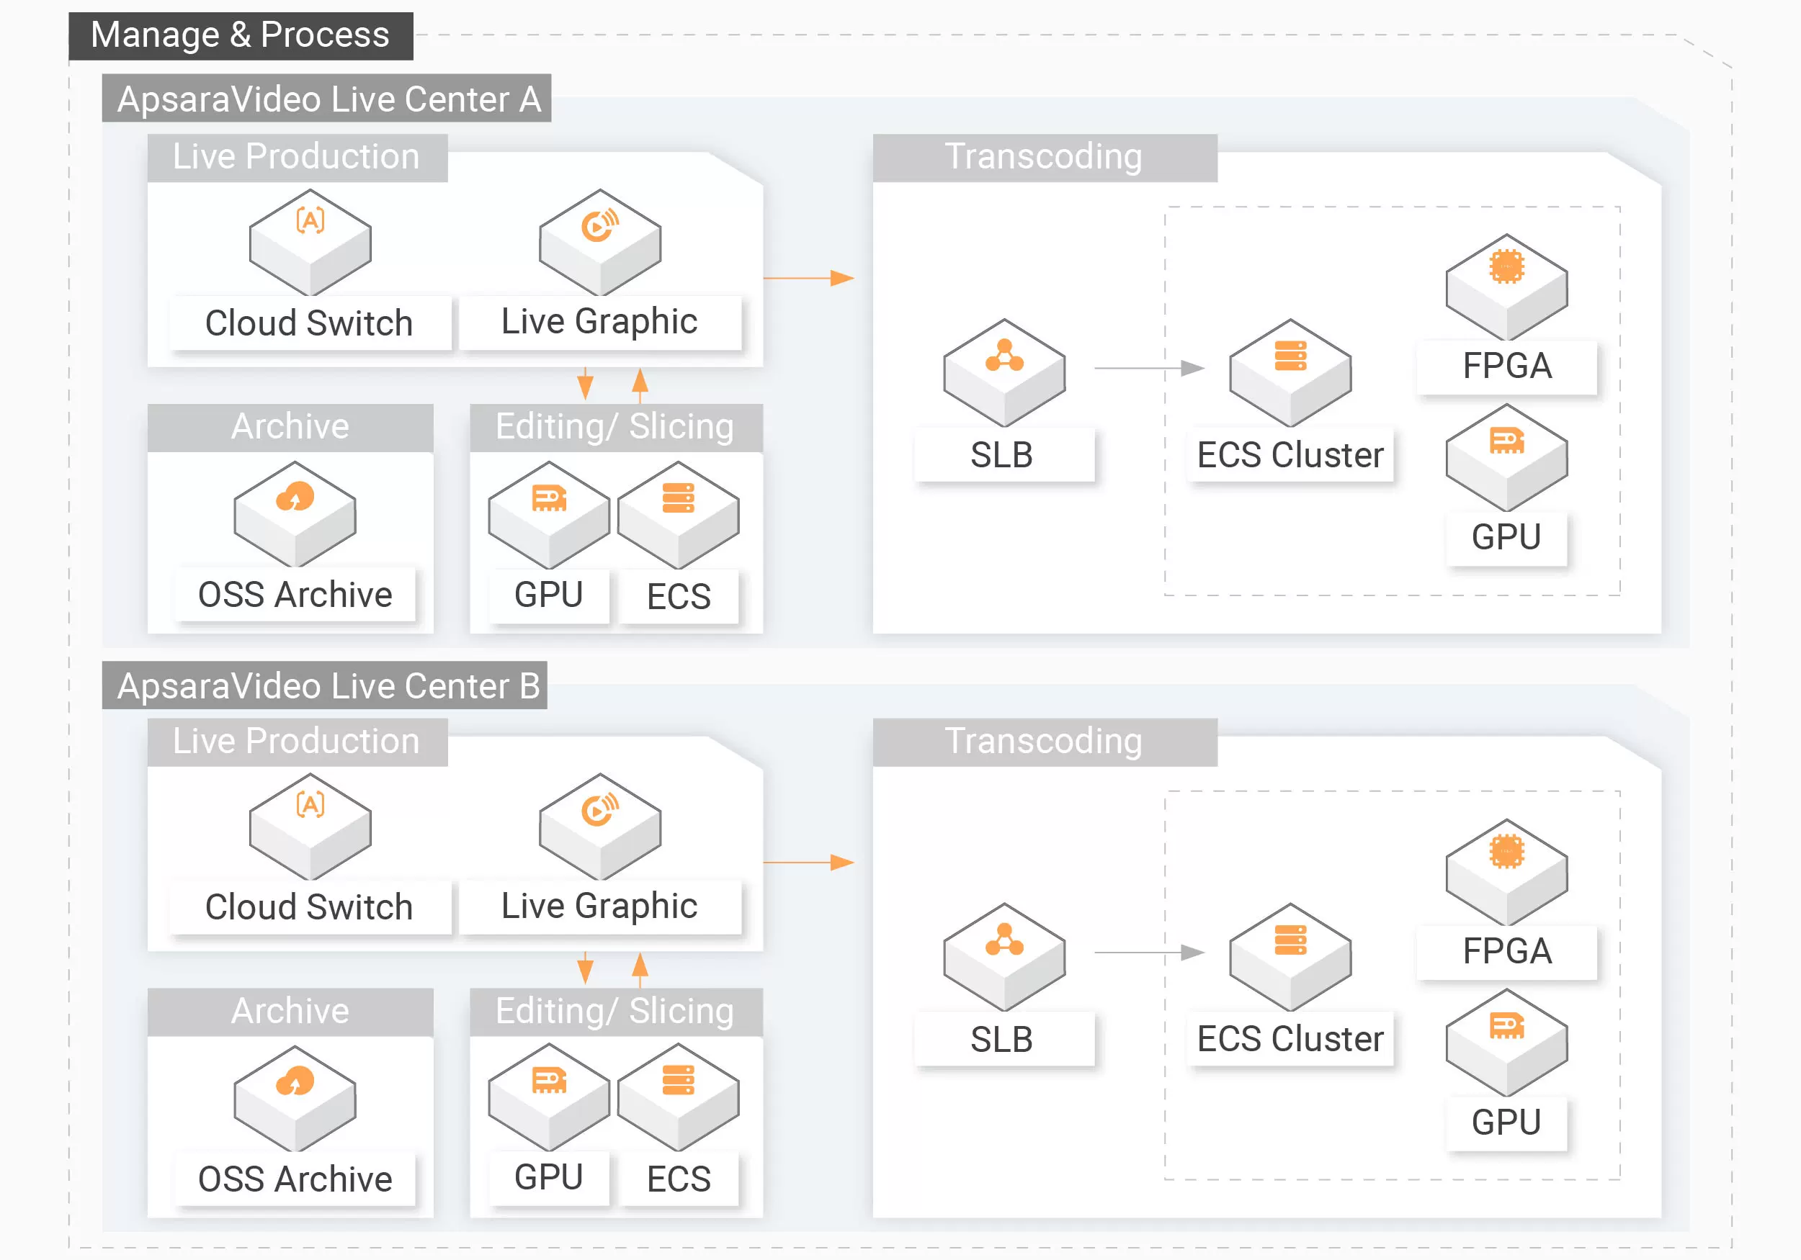The height and width of the screenshot is (1260, 1801).
Task: Click Cloud Switch icon in Center A
Action: click(x=310, y=241)
